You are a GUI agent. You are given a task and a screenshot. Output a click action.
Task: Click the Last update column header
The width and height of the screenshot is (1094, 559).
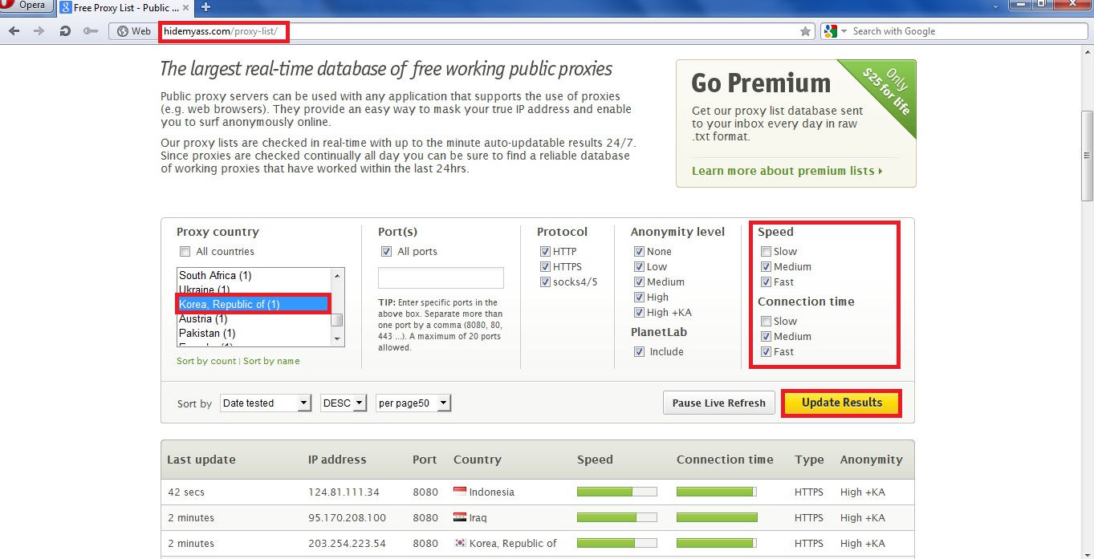click(x=201, y=460)
